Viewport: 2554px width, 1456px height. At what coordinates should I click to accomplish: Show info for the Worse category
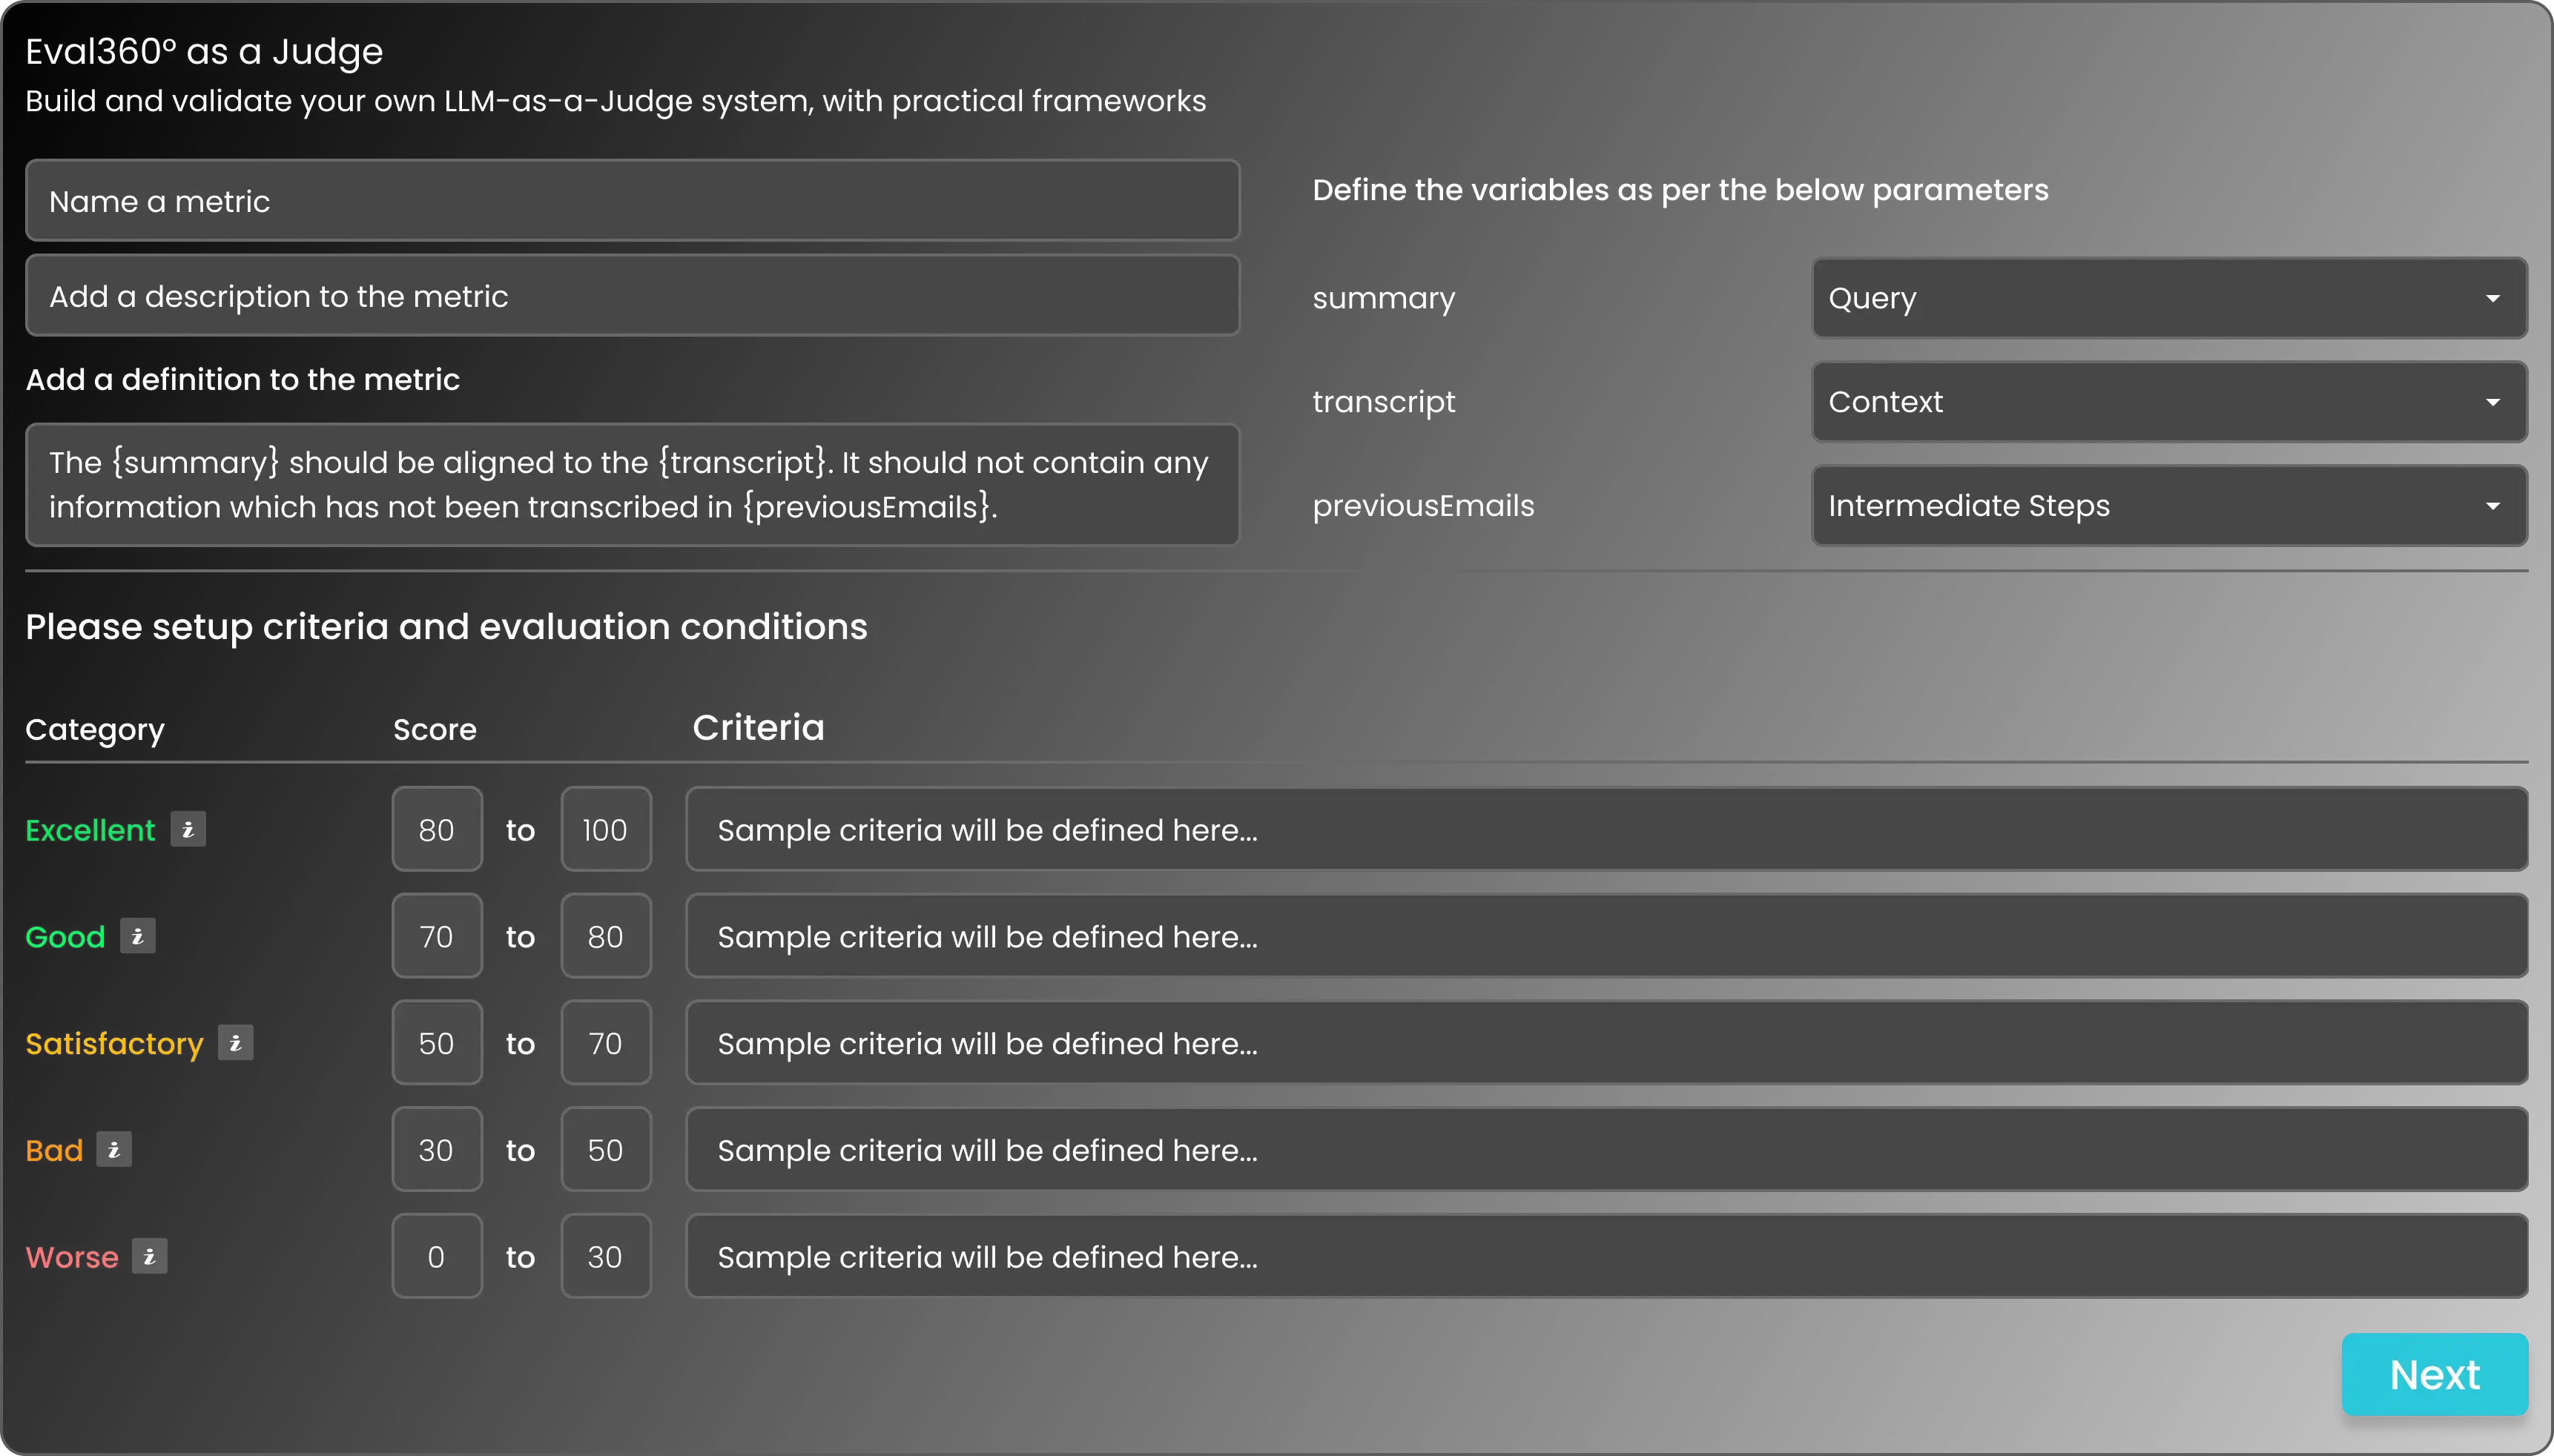pyautogui.click(x=149, y=1257)
